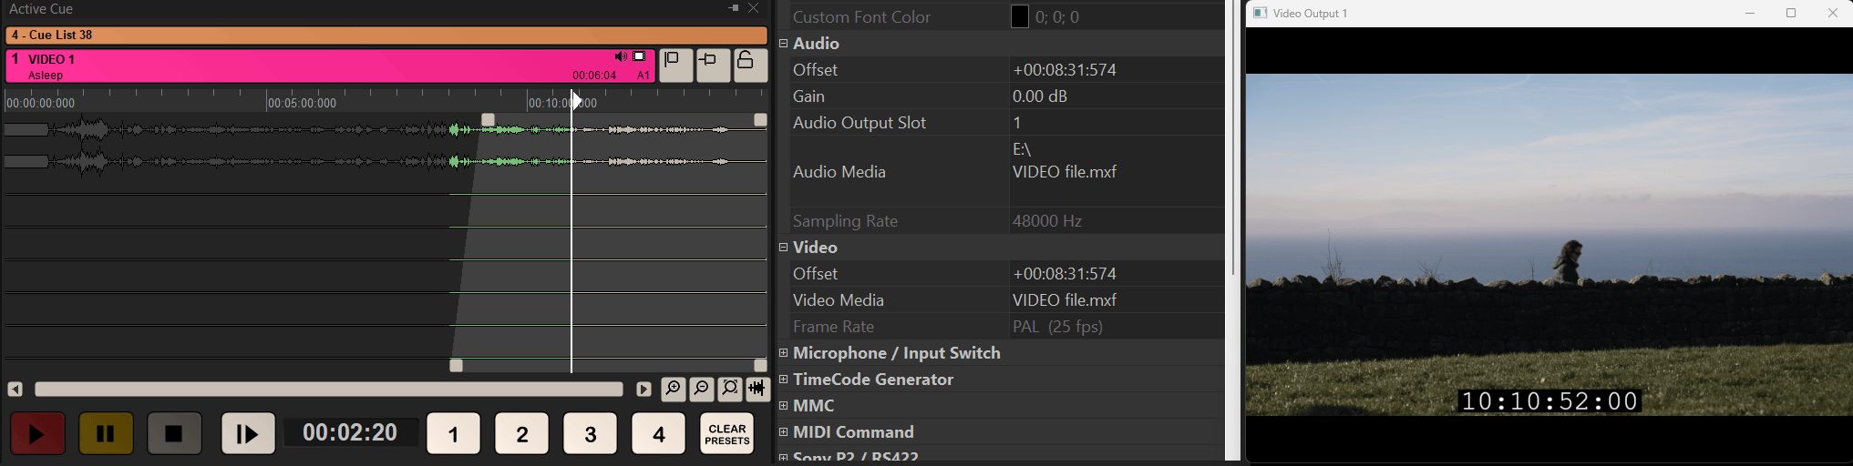The image size is (1853, 466).
Task: Click the Frame Rate PAL (25 fps) value
Action: click(1117, 327)
